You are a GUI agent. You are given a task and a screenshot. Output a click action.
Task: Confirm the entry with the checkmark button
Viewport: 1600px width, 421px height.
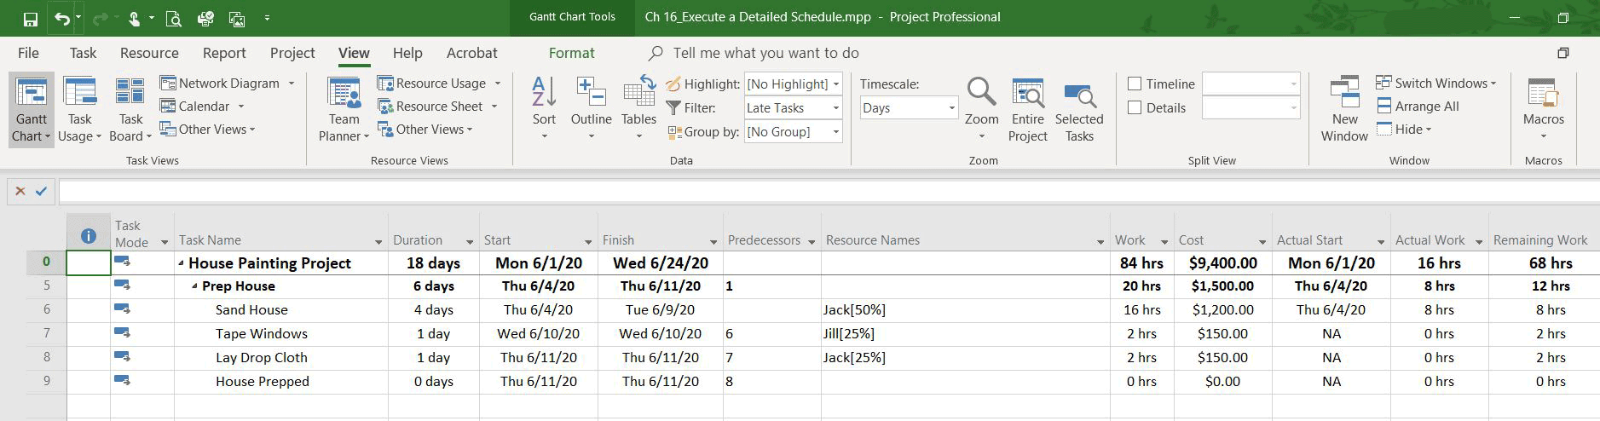tap(41, 191)
